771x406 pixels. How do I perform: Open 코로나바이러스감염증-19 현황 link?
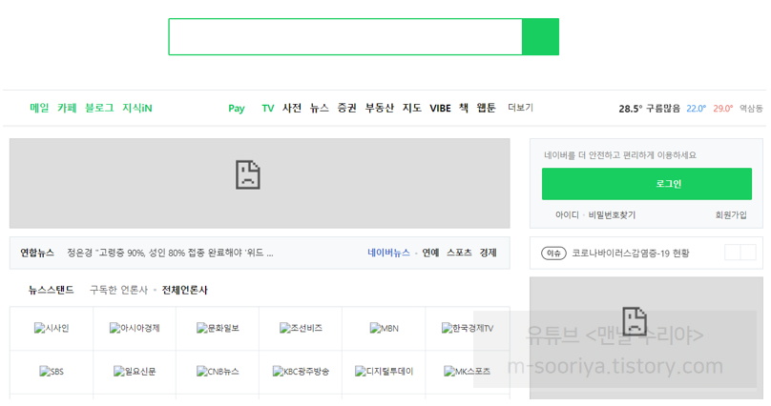click(x=631, y=254)
